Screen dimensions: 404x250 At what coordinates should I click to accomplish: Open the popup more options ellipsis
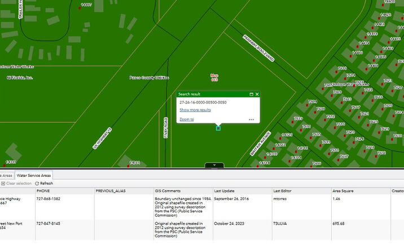251,119
